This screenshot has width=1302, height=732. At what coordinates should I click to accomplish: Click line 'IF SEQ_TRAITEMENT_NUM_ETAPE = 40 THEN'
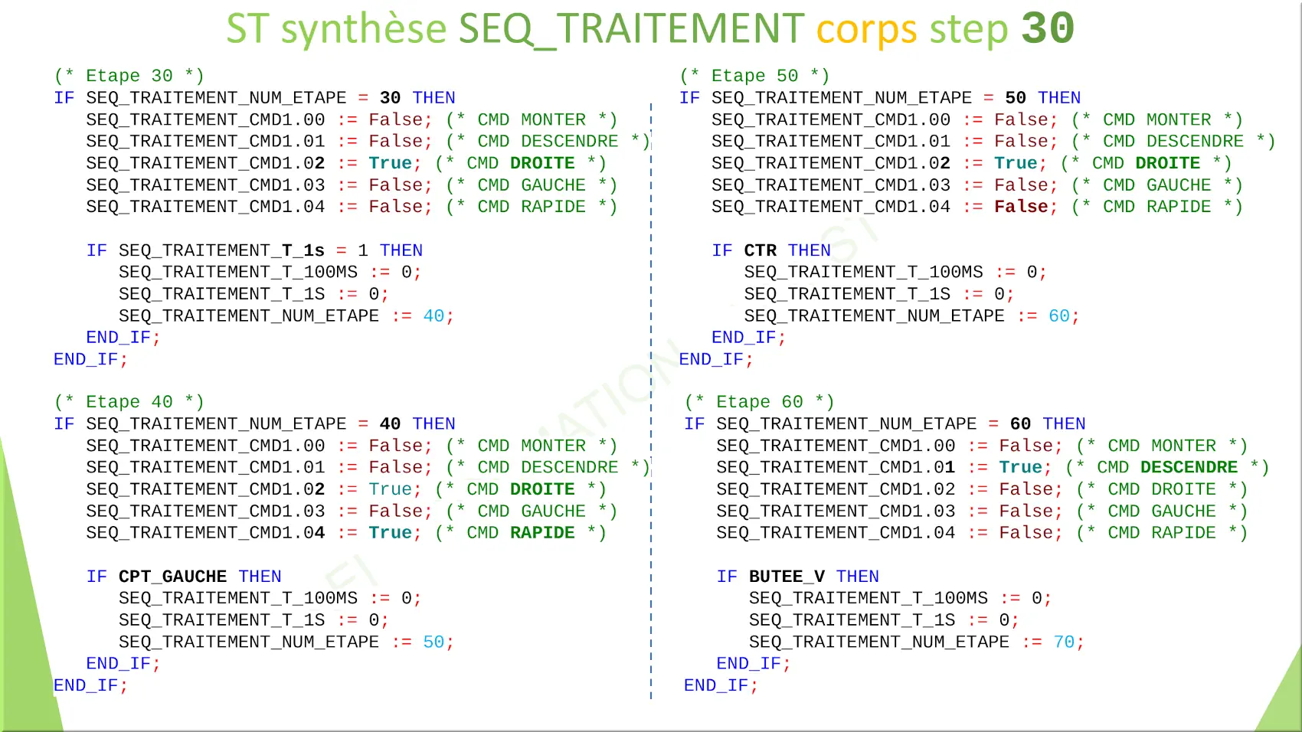pyautogui.click(x=254, y=424)
